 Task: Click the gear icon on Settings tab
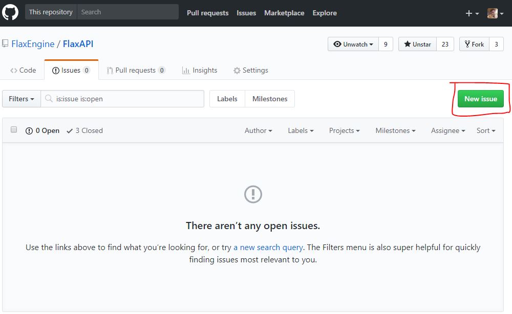coord(237,71)
